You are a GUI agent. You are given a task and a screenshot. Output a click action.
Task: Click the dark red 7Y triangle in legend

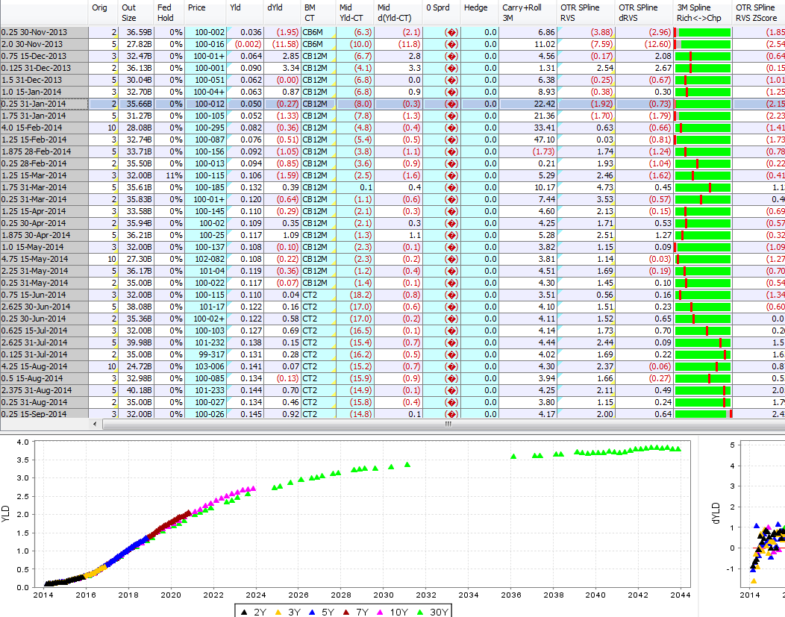tap(346, 612)
